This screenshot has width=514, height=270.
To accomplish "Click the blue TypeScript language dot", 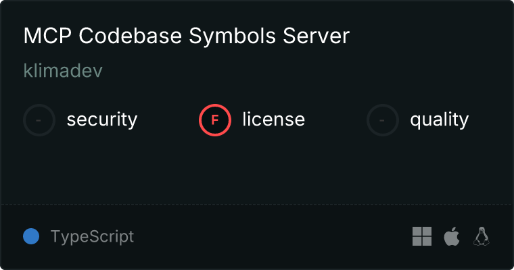I will point(31,236).
